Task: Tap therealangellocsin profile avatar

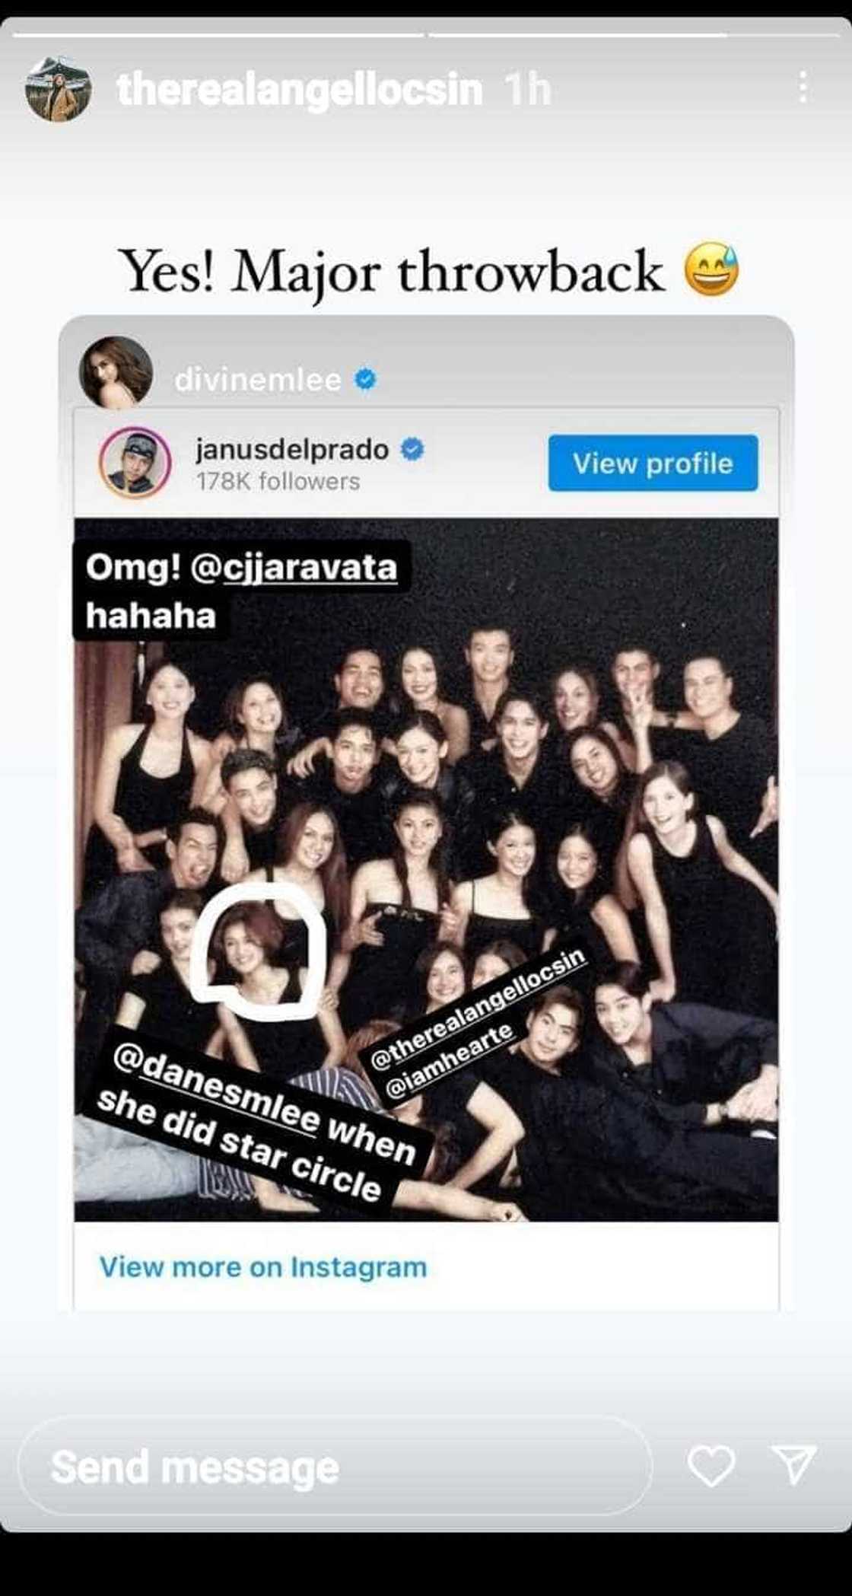Action: (59, 88)
